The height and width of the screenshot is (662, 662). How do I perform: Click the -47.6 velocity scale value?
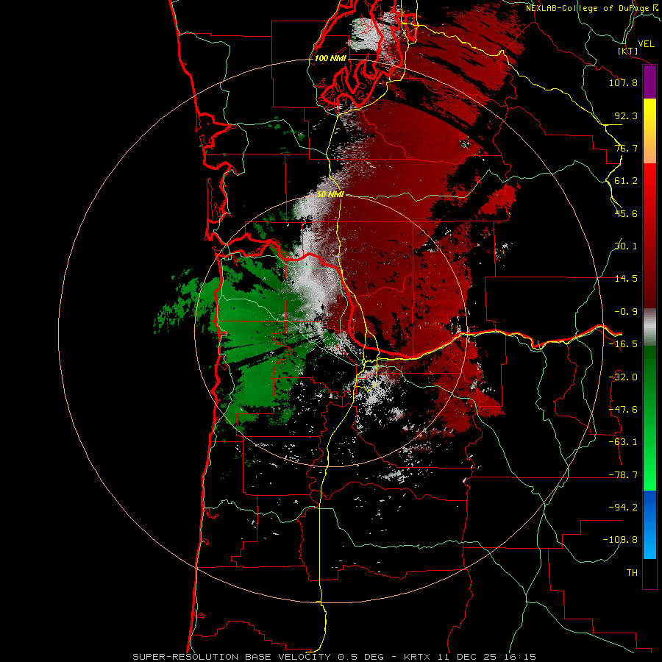623,410
